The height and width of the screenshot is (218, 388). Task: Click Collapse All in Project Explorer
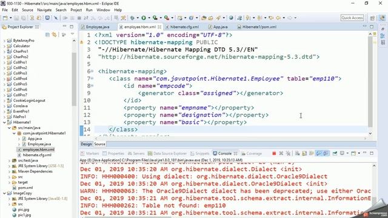[47, 35]
